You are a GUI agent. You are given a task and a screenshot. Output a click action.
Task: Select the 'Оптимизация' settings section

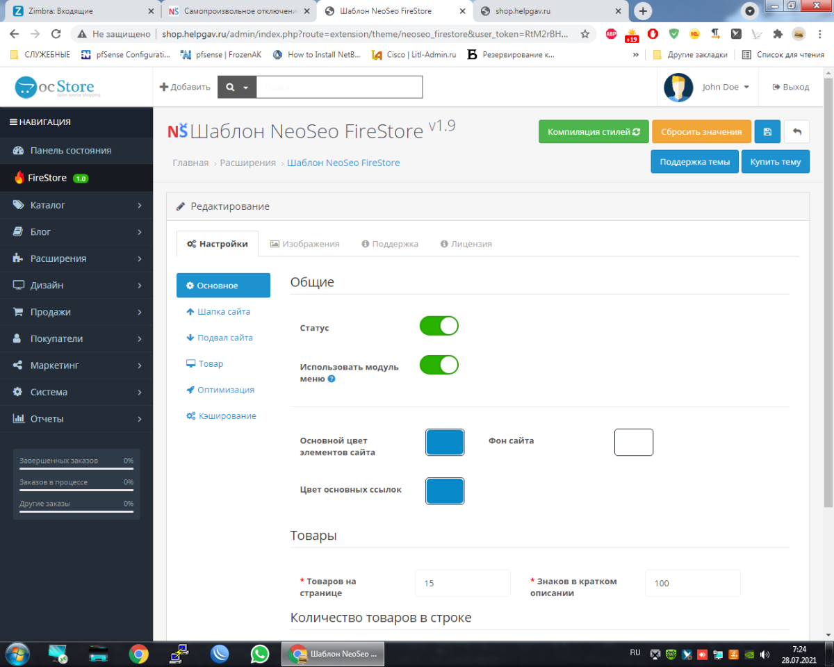click(x=223, y=390)
